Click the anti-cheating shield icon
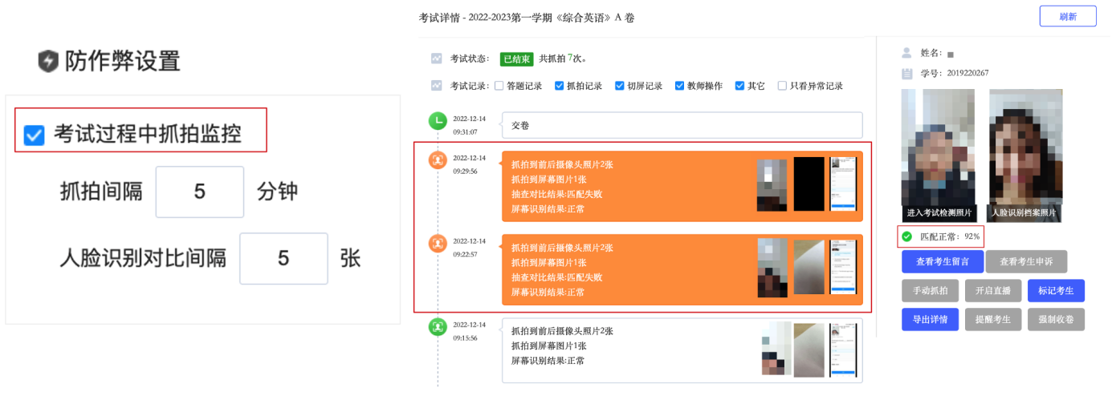This screenshot has width=1112, height=396. [49, 62]
